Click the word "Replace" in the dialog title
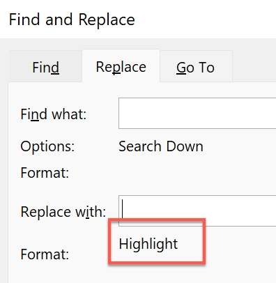Image resolution: width=276 pixels, height=283 pixels. tap(107, 20)
